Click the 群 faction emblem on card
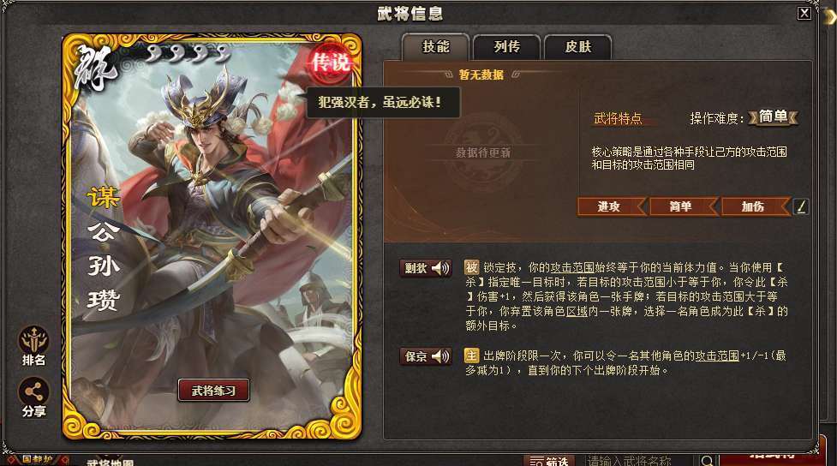The width and height of the screenshot is (837, 466). pos(95,68)
